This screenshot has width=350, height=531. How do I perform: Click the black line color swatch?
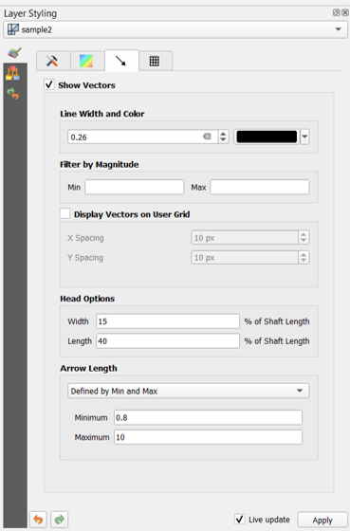tap(267, 137)
